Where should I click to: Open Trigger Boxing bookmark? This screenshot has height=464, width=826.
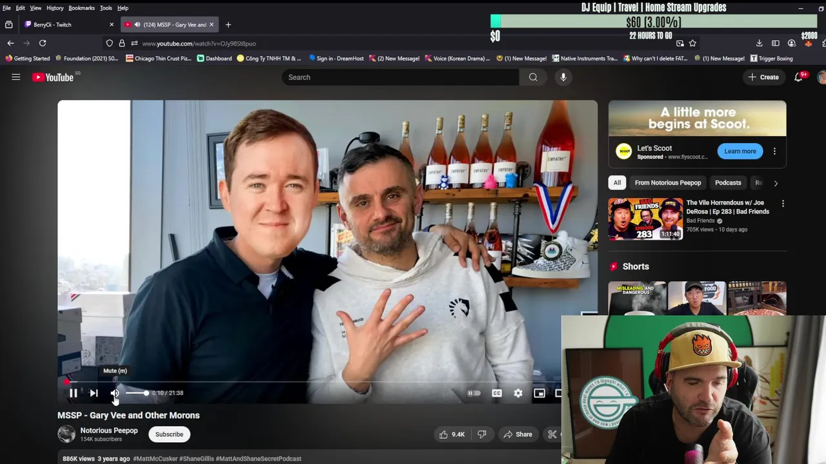tap(771, 58)
